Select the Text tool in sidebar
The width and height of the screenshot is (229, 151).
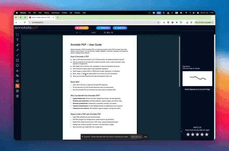(x=17, y=40)
